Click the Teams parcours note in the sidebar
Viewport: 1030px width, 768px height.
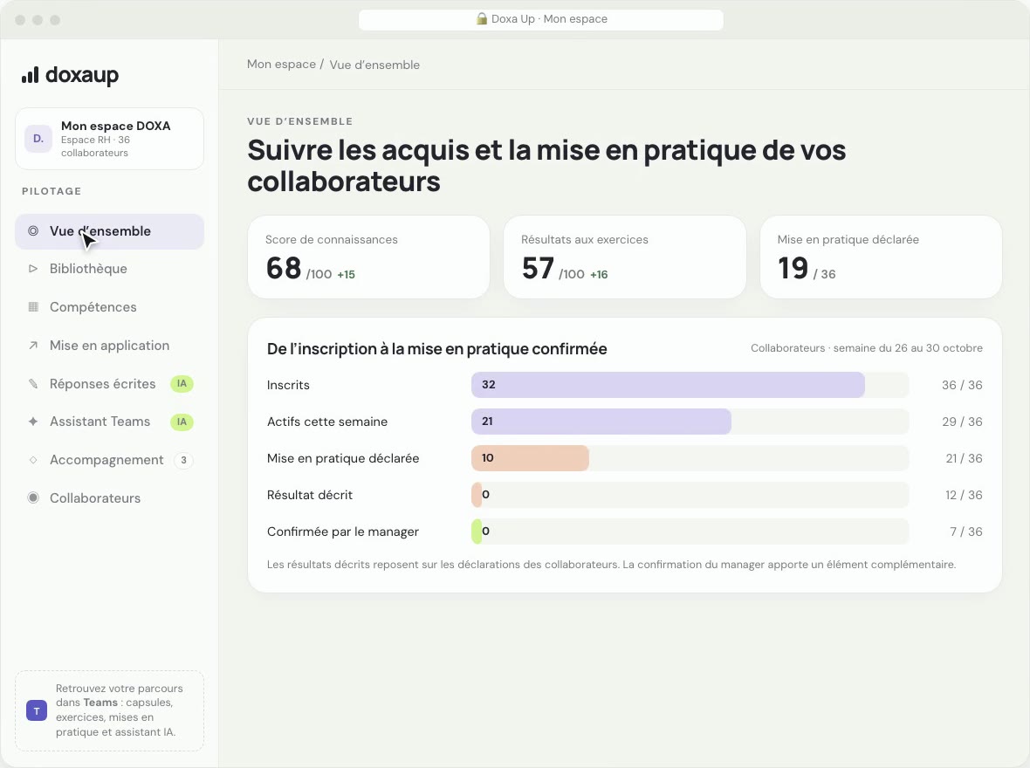pyautogui.click(x=110, y=710)
